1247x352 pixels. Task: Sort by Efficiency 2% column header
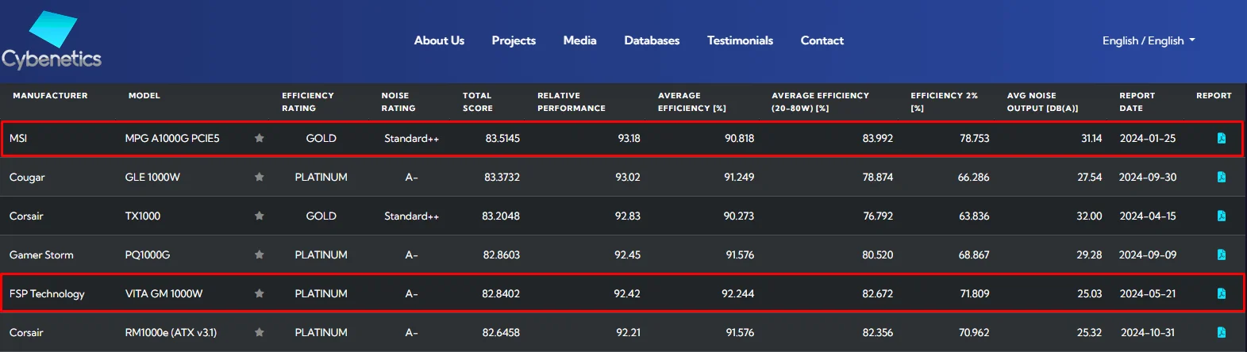point(944,101)
